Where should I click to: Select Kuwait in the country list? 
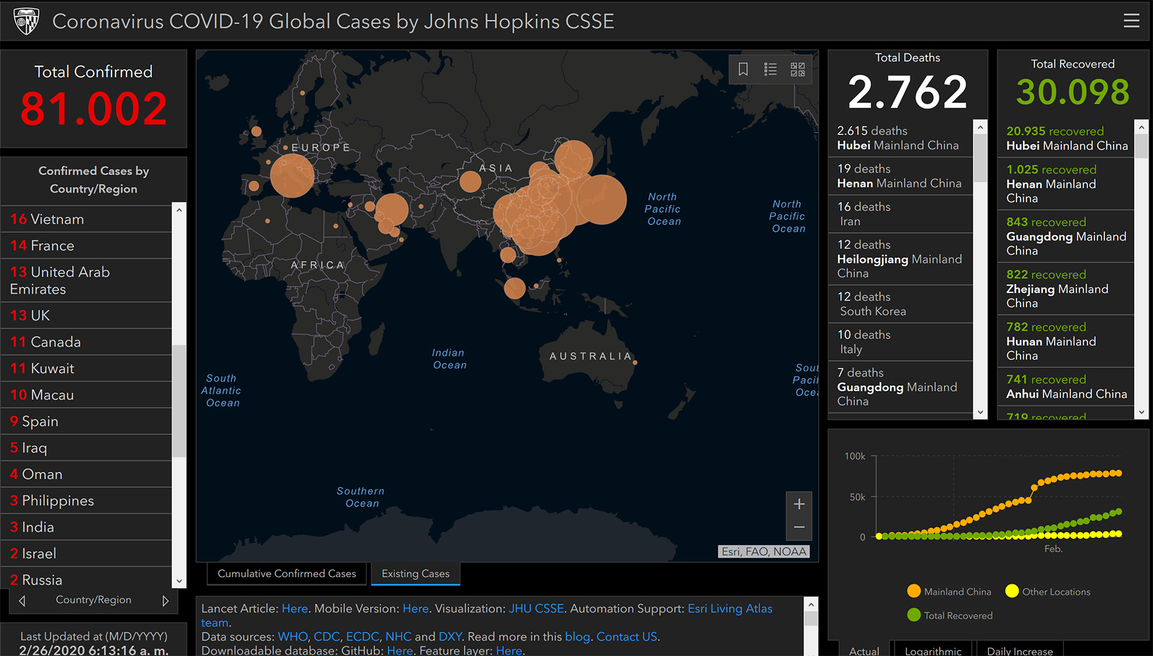coord(87,369)
